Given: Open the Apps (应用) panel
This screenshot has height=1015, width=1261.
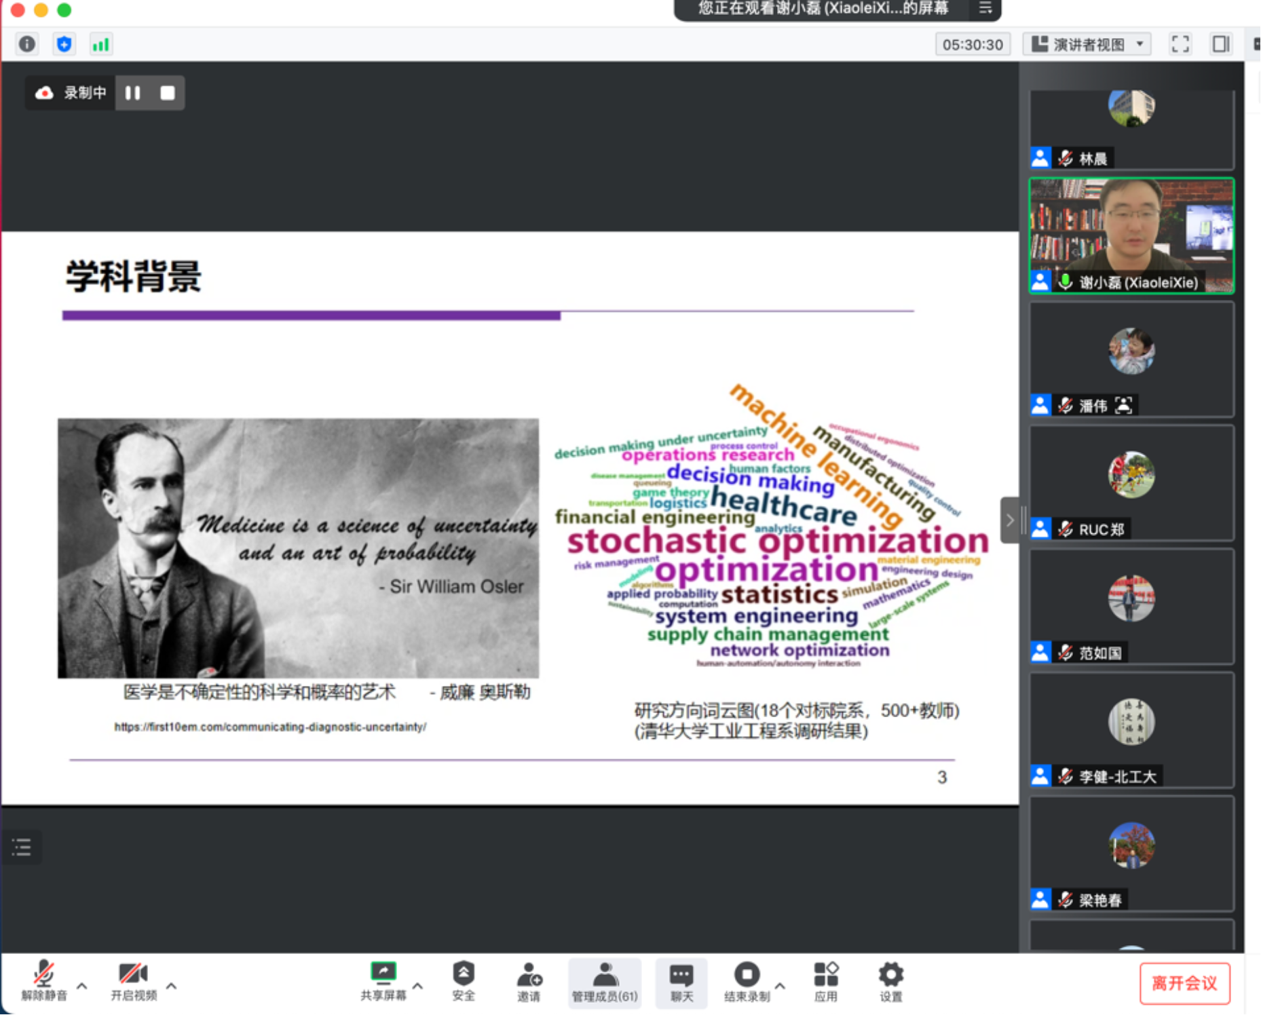Looking at the screenshot, I should [825, 981].
